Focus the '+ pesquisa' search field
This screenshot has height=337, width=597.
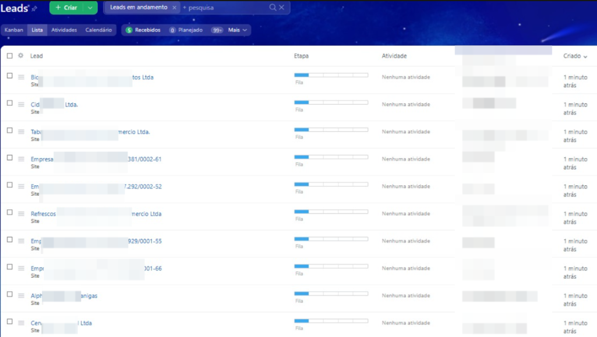tap(224, 8)
